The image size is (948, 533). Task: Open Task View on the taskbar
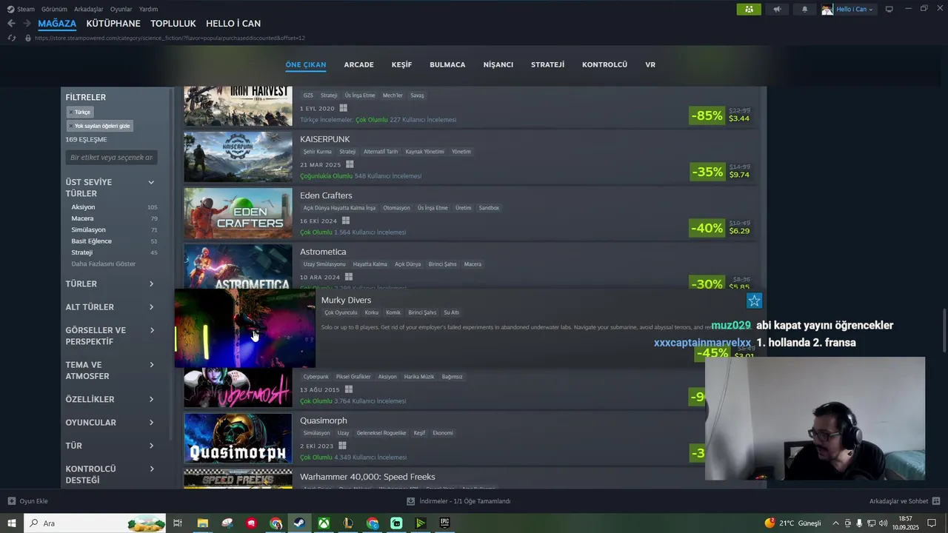click(178, 523)
